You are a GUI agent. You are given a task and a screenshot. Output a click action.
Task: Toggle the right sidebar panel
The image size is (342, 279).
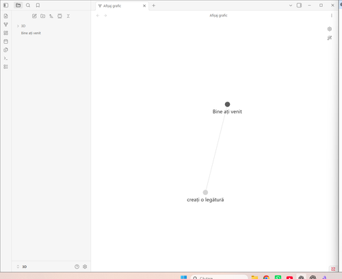(x=299, y=5)
